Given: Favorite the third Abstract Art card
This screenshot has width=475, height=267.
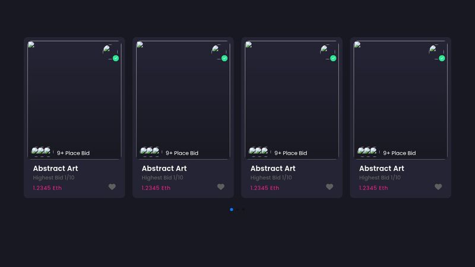Looking at the screenshot, I should click(330, 187).
